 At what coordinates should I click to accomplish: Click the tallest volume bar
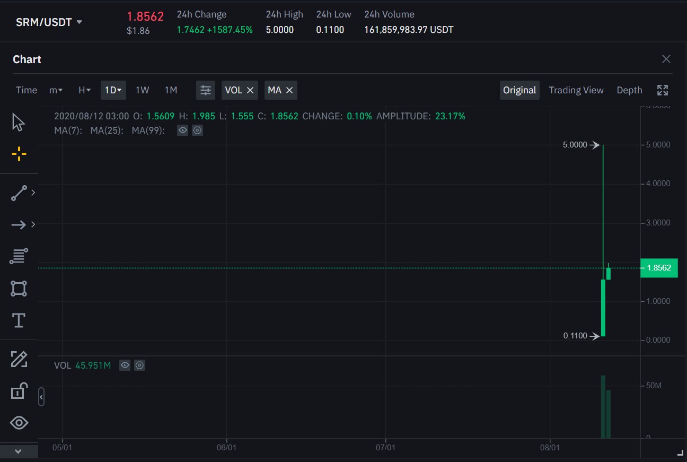[x=603, y=407]
